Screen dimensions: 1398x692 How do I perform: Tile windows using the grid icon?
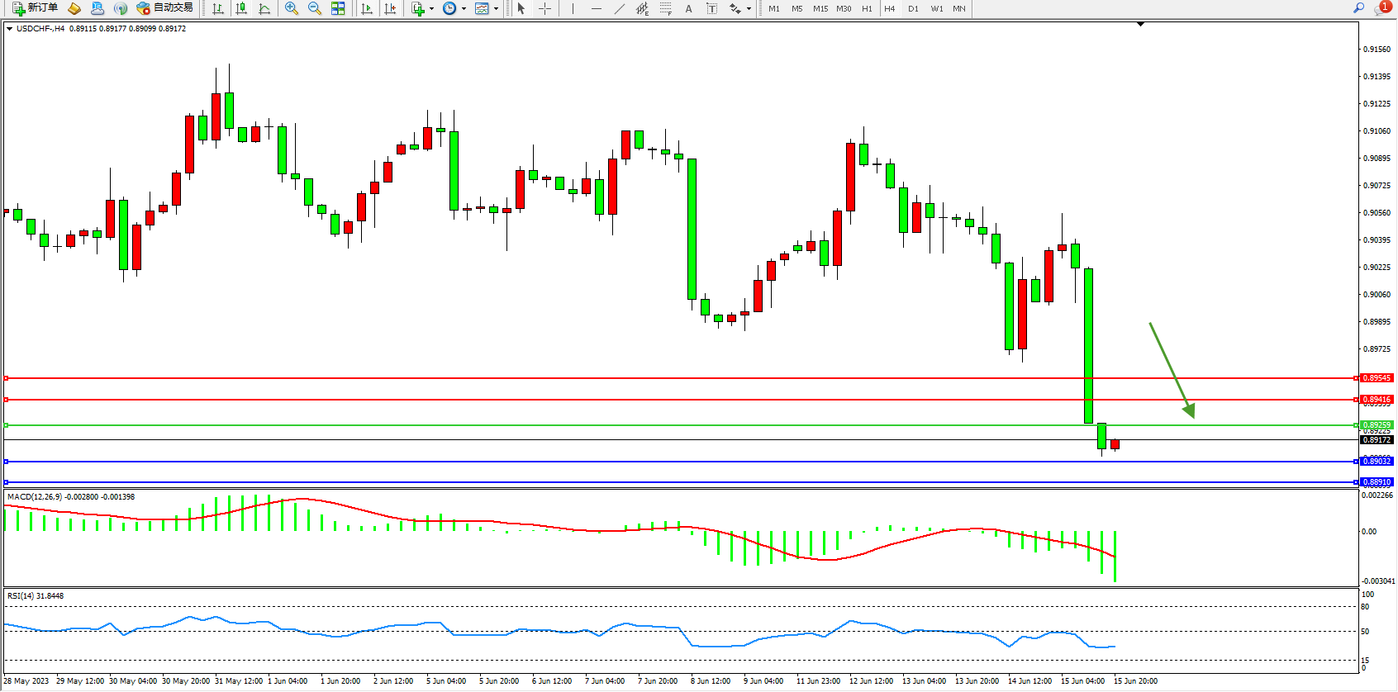(x=338, y=8)
